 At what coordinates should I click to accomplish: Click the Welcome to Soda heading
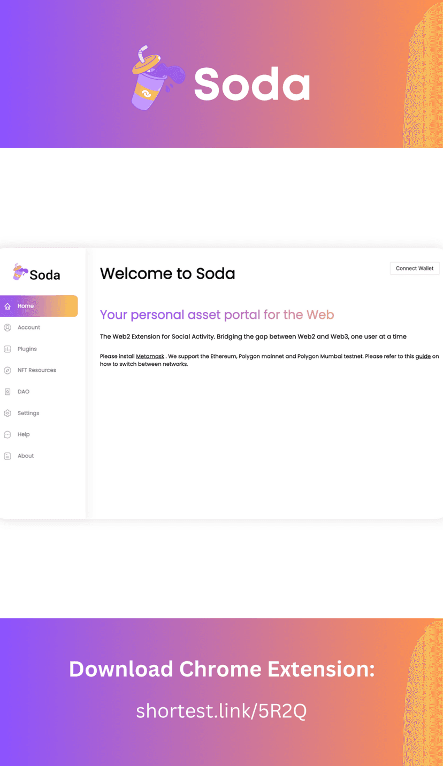[x=167, y=273]
